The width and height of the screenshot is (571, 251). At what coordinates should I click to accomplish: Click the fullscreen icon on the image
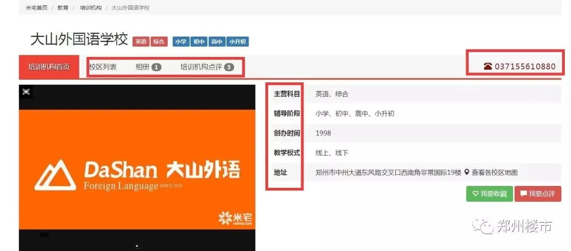click(26, 92)
